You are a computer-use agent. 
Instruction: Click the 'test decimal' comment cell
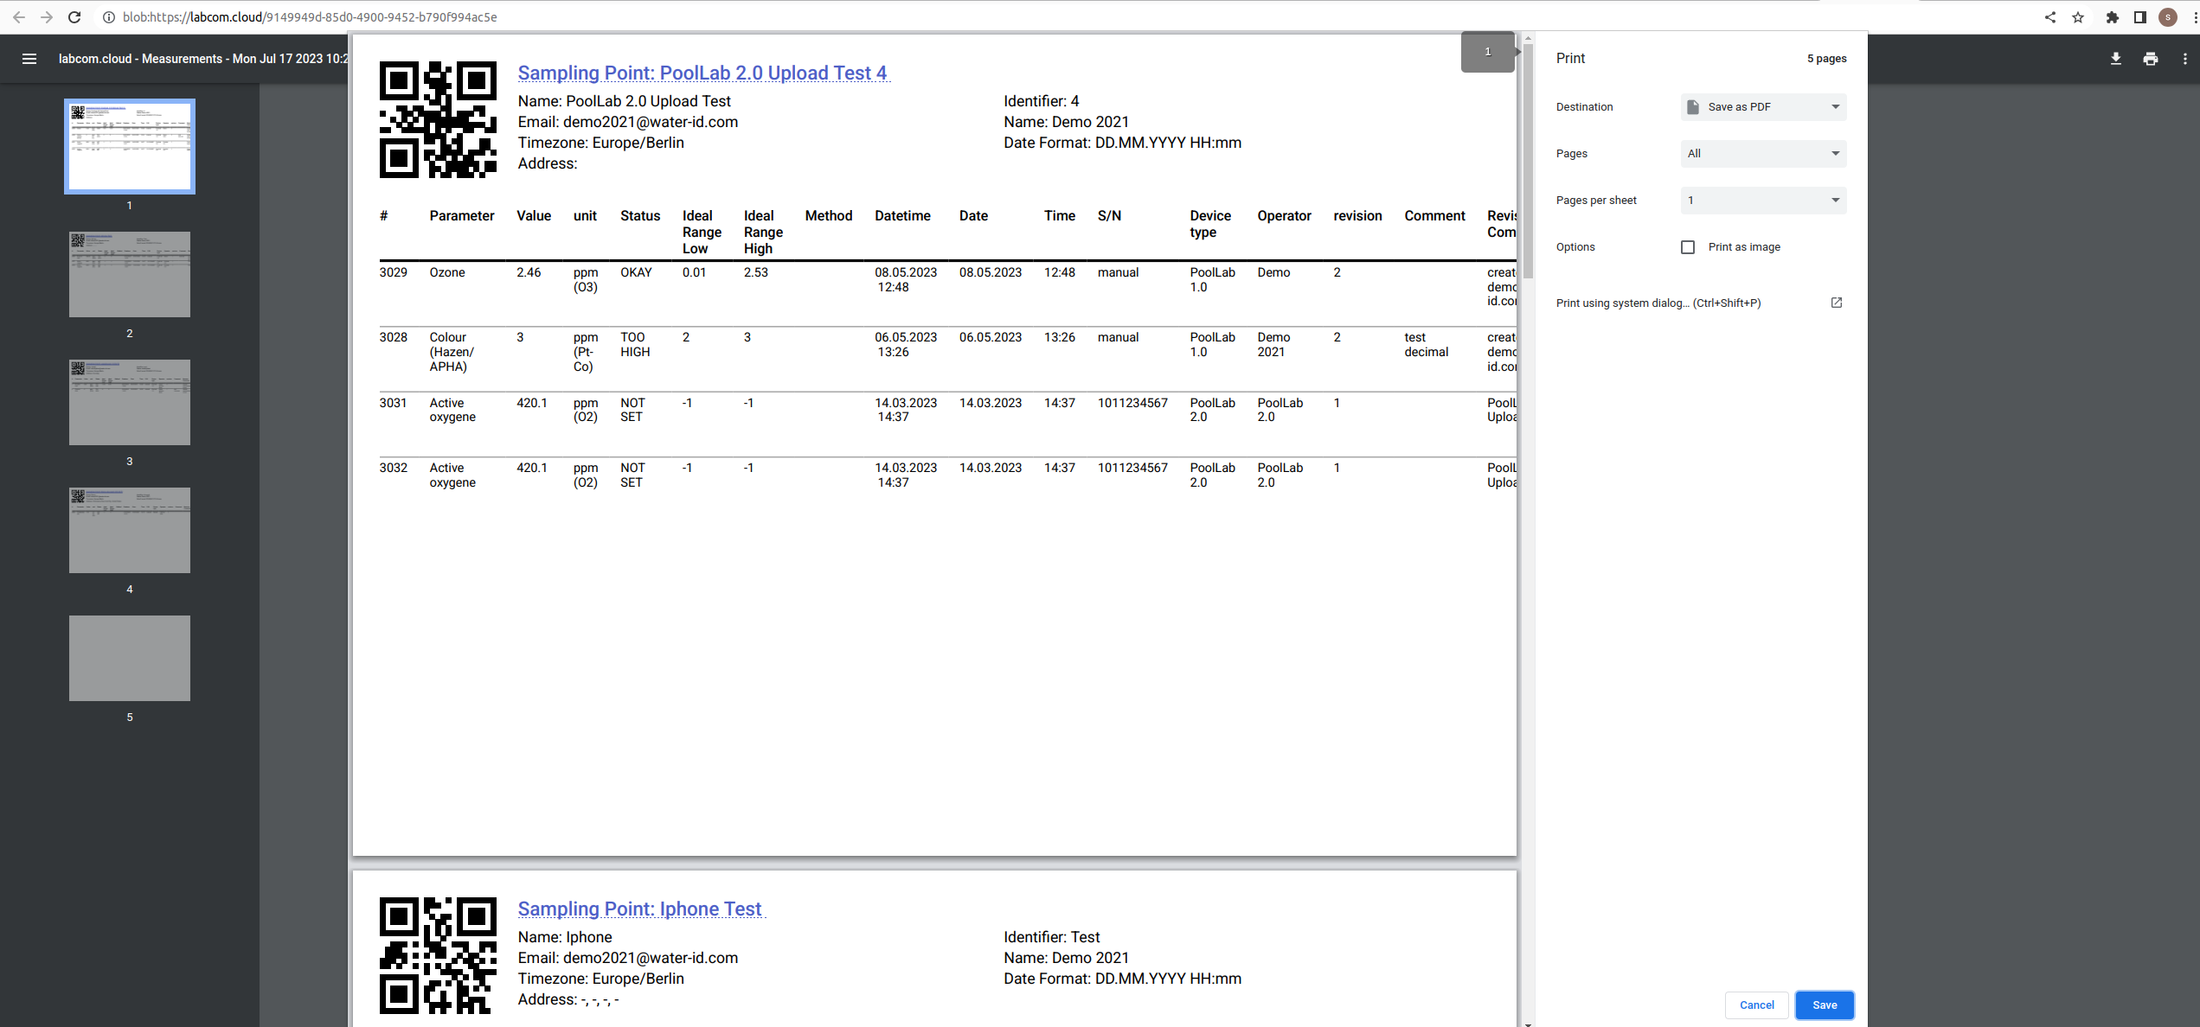point(1426,344)
